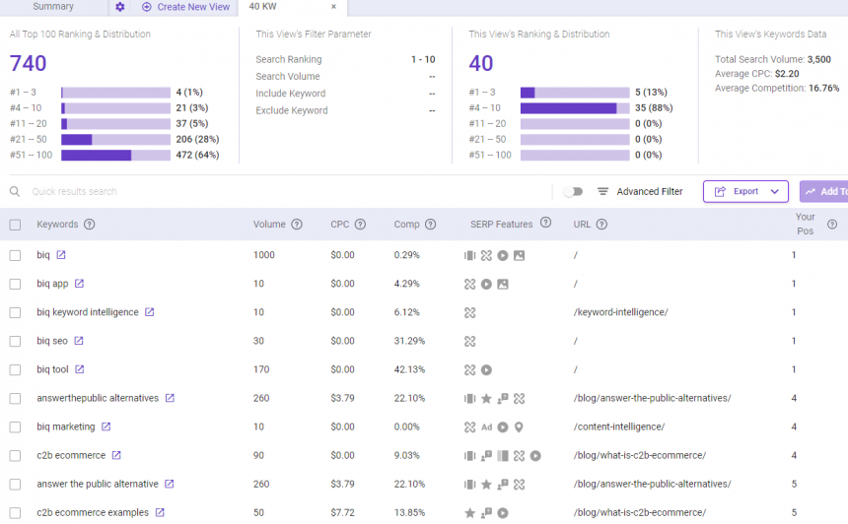Select the biq app row checkbox
848x524 pixels.
(15, 284)
